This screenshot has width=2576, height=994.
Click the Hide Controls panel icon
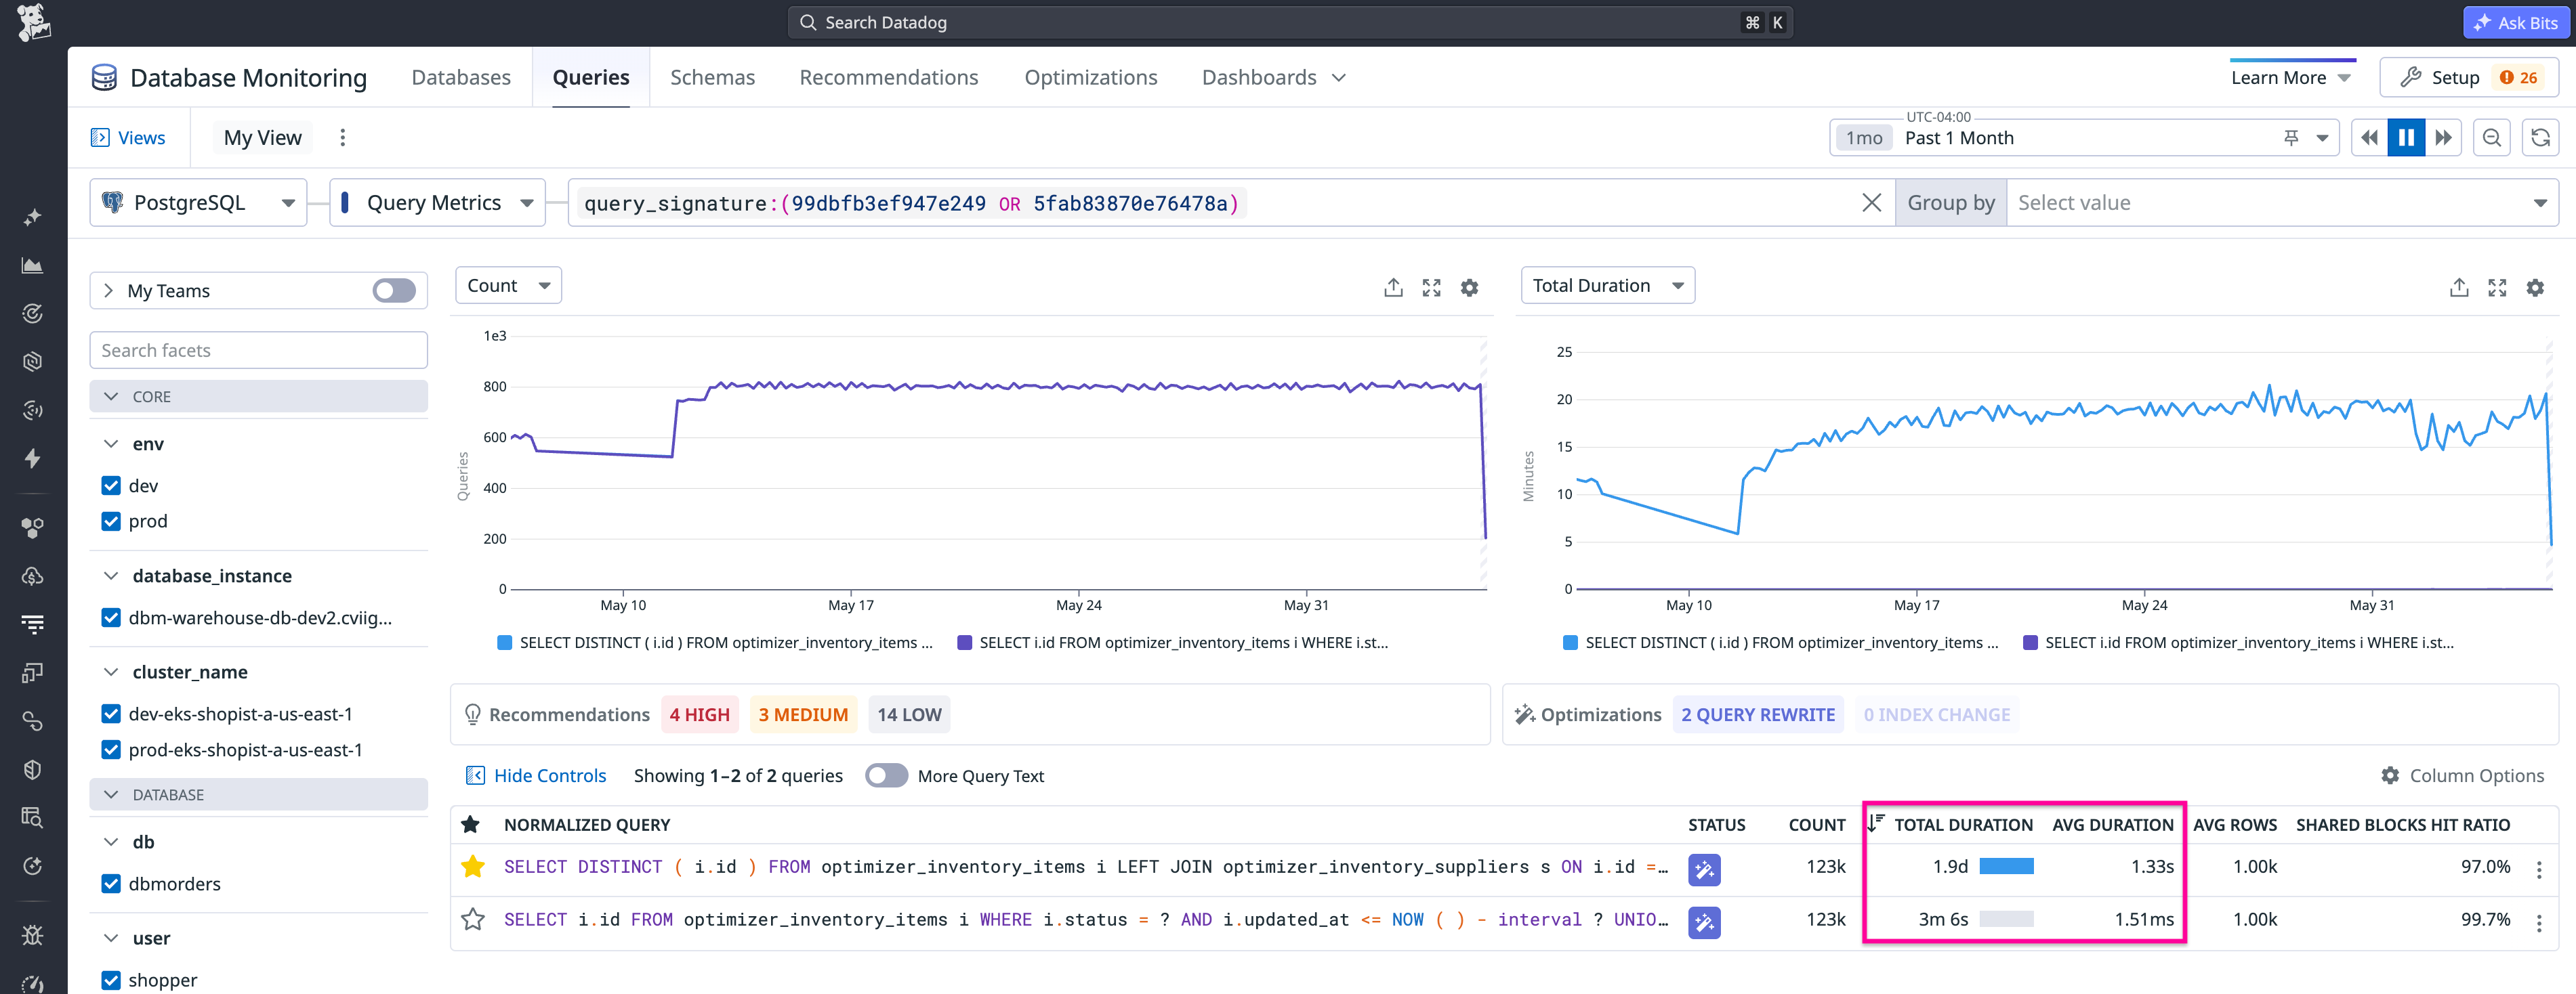pyautogui.click(x=475, y=776)
